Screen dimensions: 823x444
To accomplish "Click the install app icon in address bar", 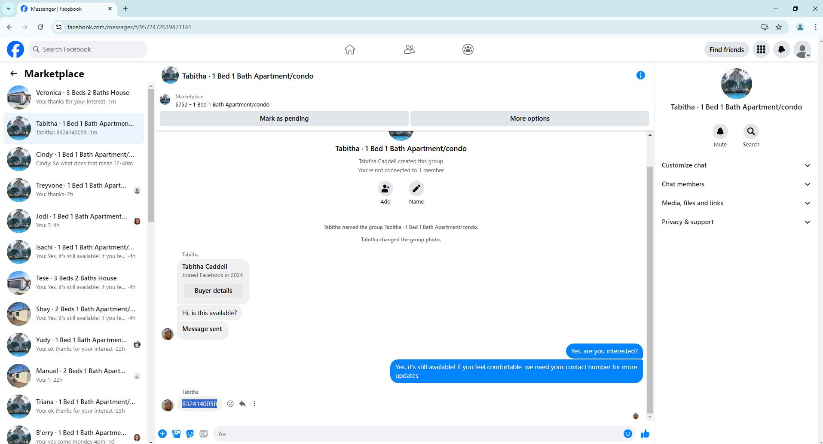I will click(x=765, y=27).
